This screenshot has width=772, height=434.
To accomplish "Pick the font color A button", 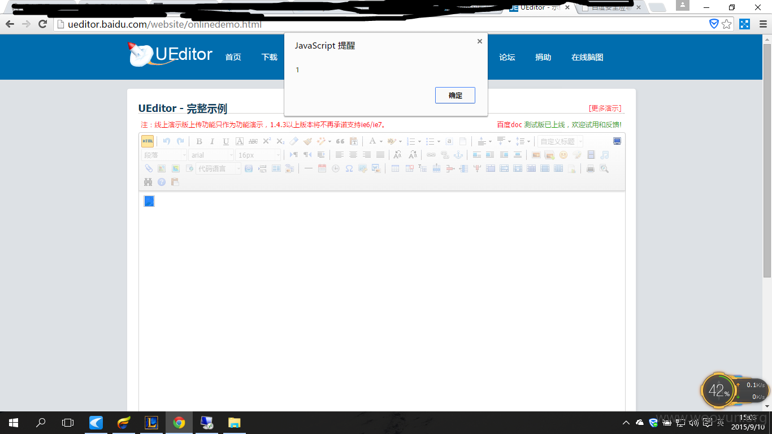I will point(372,141).
